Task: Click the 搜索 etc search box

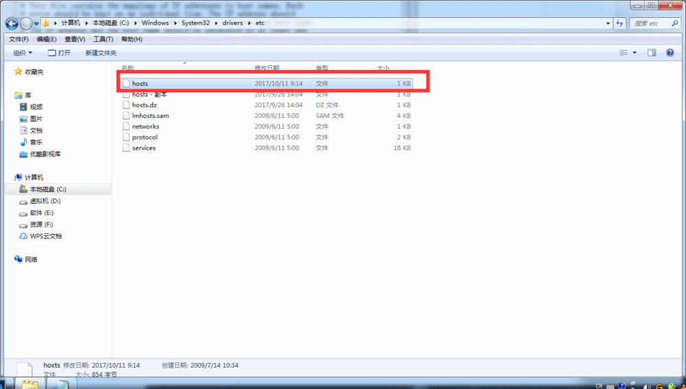Action: (650, 23)
